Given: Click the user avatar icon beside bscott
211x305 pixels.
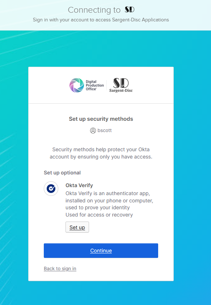Looking at the screenshot, I should click(93, 131).
